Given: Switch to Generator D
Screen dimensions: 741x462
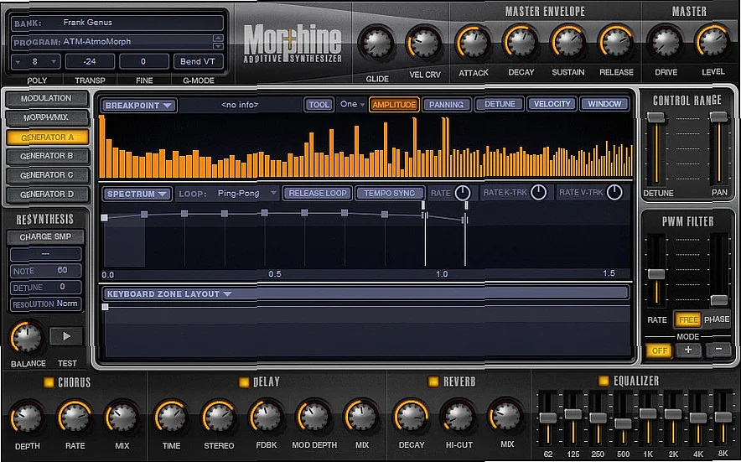Looking at the screenshot, I should [x=47, y=195].
